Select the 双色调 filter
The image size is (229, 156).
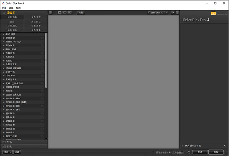23,91
